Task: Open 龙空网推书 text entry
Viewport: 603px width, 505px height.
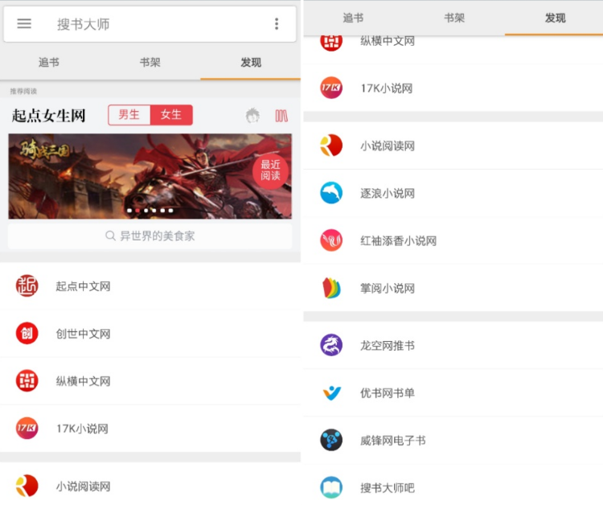Action: point(388,346)
